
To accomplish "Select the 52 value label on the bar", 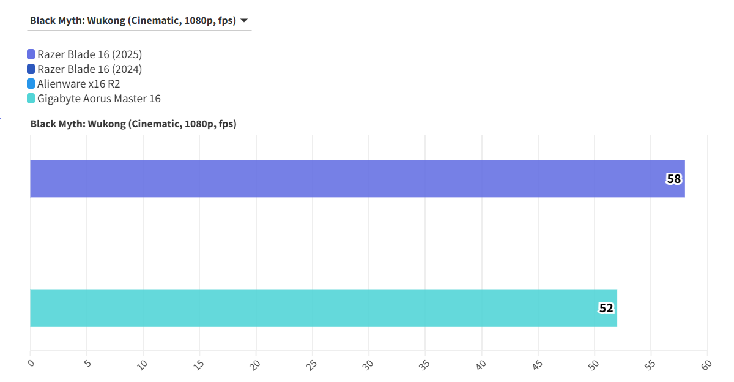I will tap(606, 309).
